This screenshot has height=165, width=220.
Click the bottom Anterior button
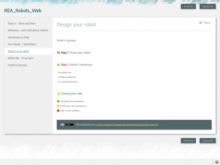click(x=188, y=141)
